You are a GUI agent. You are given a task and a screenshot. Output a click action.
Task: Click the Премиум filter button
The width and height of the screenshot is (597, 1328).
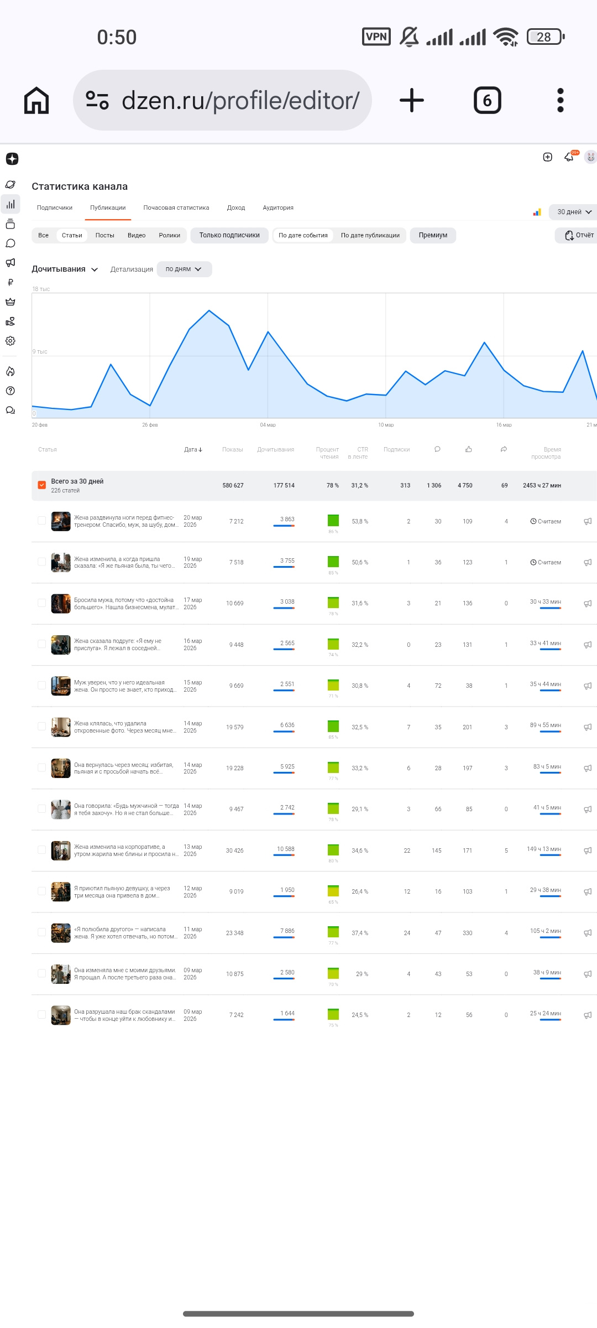point(433,235)
